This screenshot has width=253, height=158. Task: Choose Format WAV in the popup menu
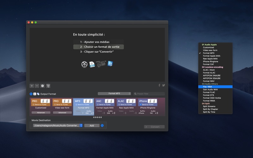pyautogui.click(x=215, y=81)
